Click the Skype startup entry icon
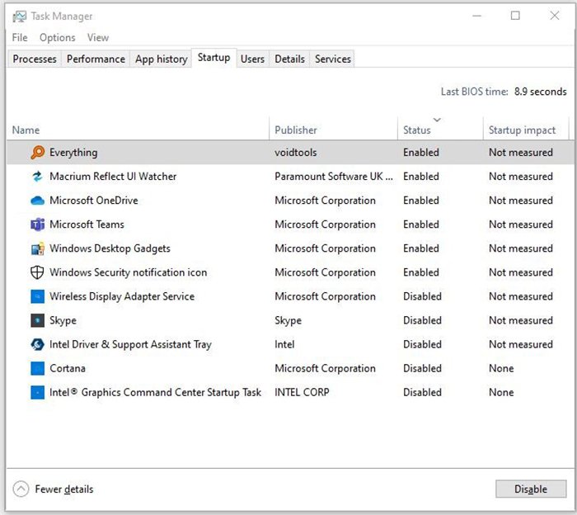This screenshot has width=577, height=515. tap(37, 320)
